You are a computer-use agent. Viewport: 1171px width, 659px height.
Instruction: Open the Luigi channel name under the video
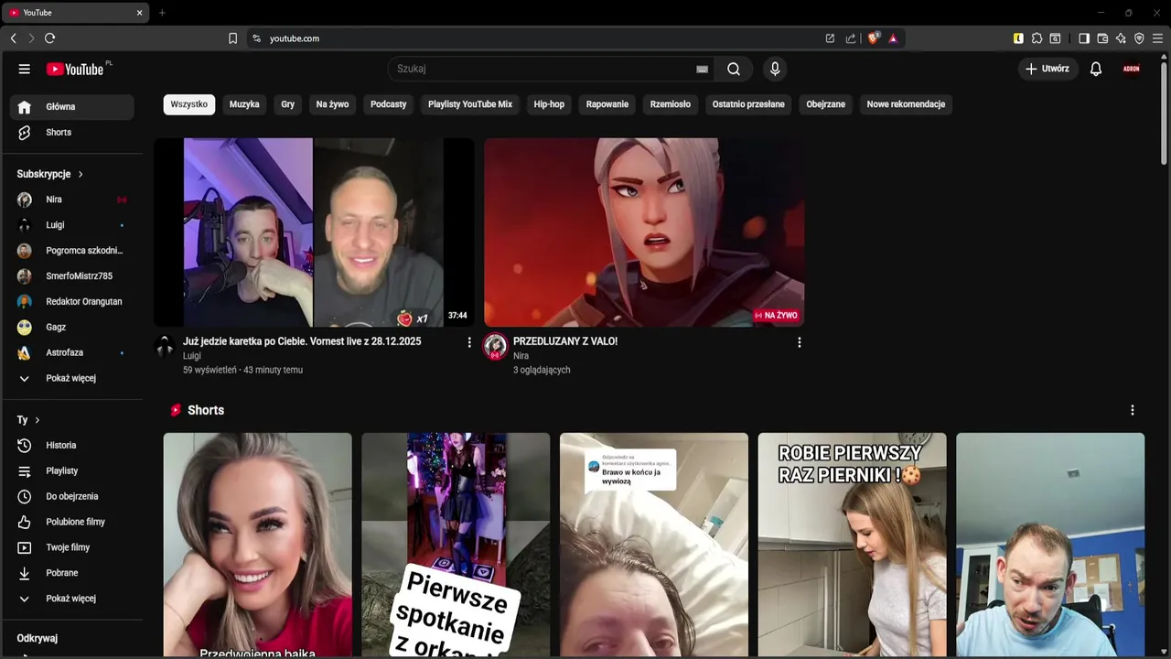[192, 356]
